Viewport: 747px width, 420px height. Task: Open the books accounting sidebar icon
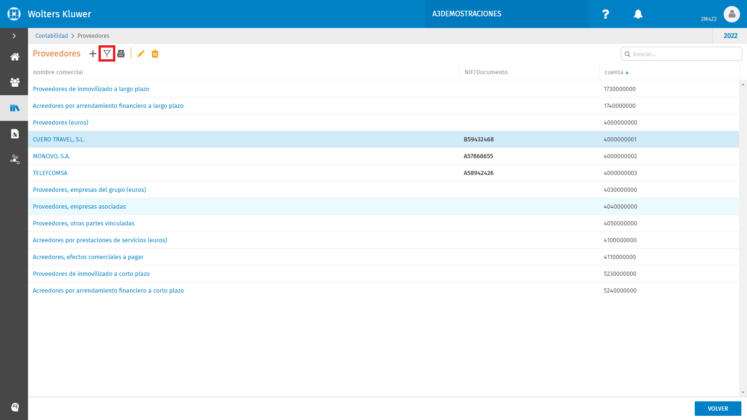pyautogui.click(x=15, y=108)
